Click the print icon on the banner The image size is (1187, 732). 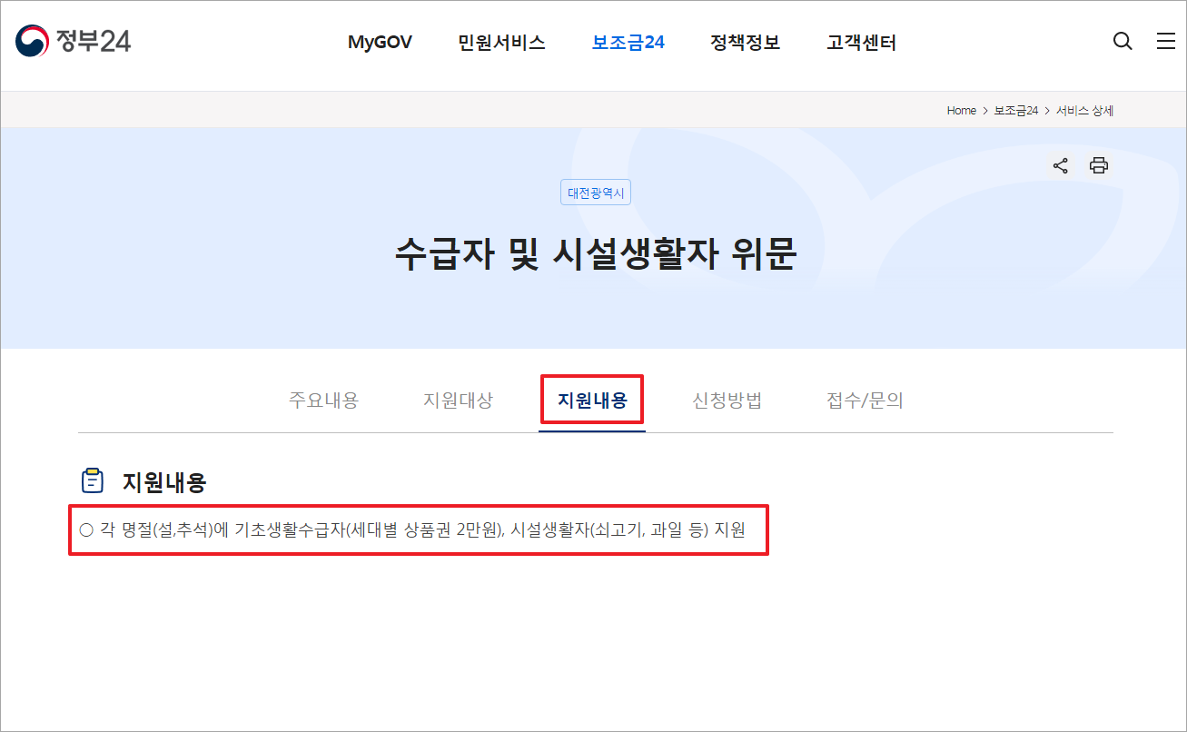click(1098, 165)
